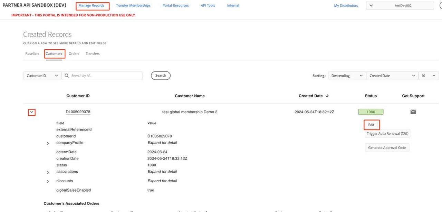Open the Descending sort order dropdown

pyautogui.click(x=346, y=76)
